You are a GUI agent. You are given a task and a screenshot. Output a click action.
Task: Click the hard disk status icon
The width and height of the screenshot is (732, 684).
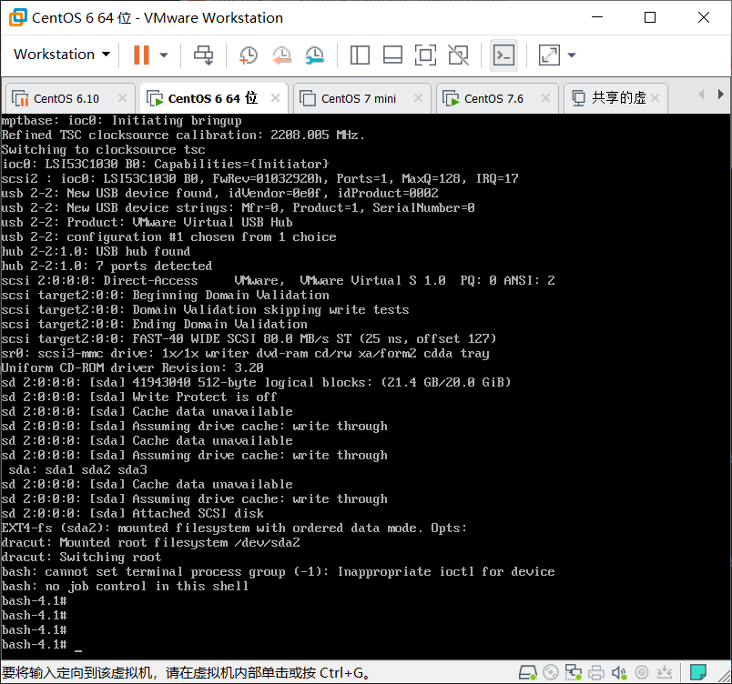[x=528, y=672]
